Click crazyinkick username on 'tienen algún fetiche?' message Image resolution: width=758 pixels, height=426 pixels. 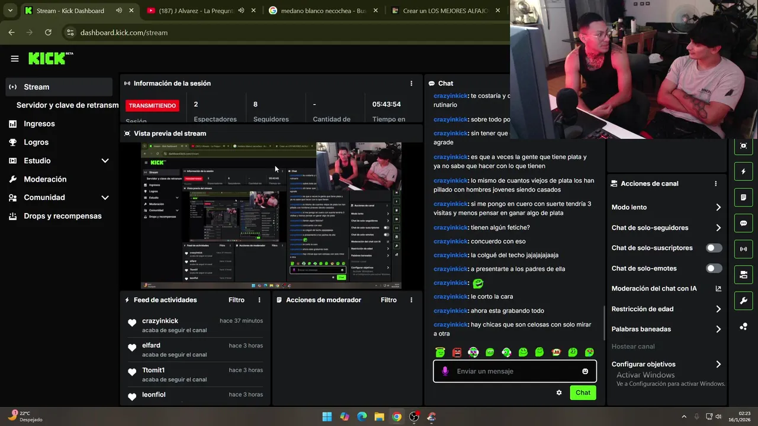451,228
